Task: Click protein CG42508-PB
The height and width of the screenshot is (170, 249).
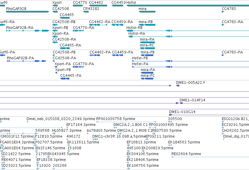Action: (x=54, y=55)
